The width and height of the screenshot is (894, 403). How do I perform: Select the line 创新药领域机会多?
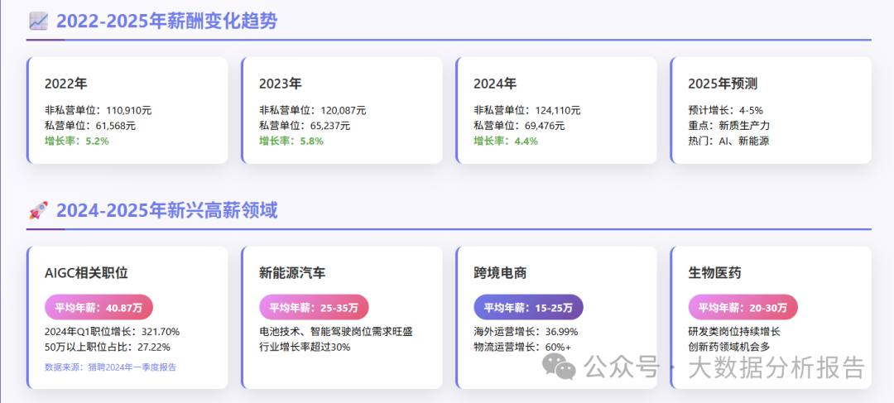[728, 347]
